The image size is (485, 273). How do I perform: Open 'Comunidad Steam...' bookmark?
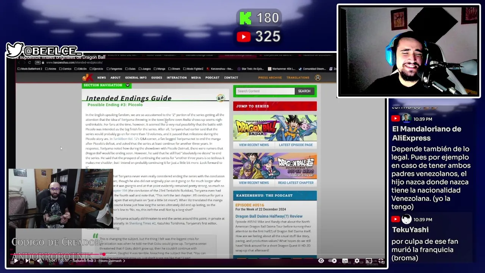click(x=312, y=69)
